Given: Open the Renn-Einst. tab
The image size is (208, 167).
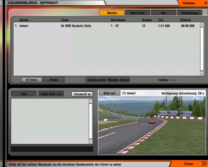Looking at the screenshot, I should pos(138,13).
